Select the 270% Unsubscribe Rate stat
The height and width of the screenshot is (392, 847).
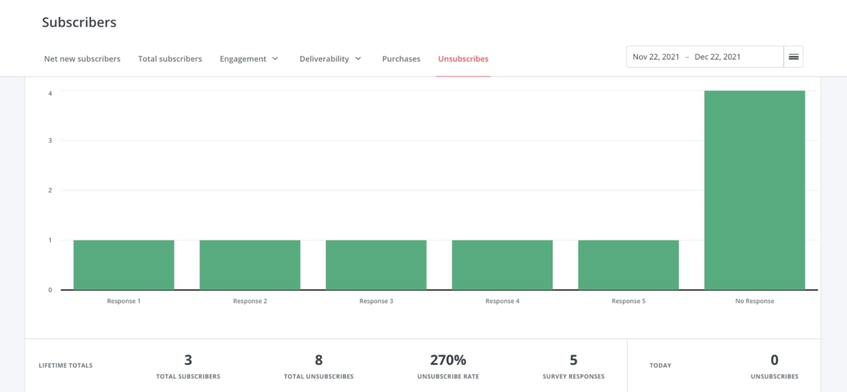click(x=448, y=360)
